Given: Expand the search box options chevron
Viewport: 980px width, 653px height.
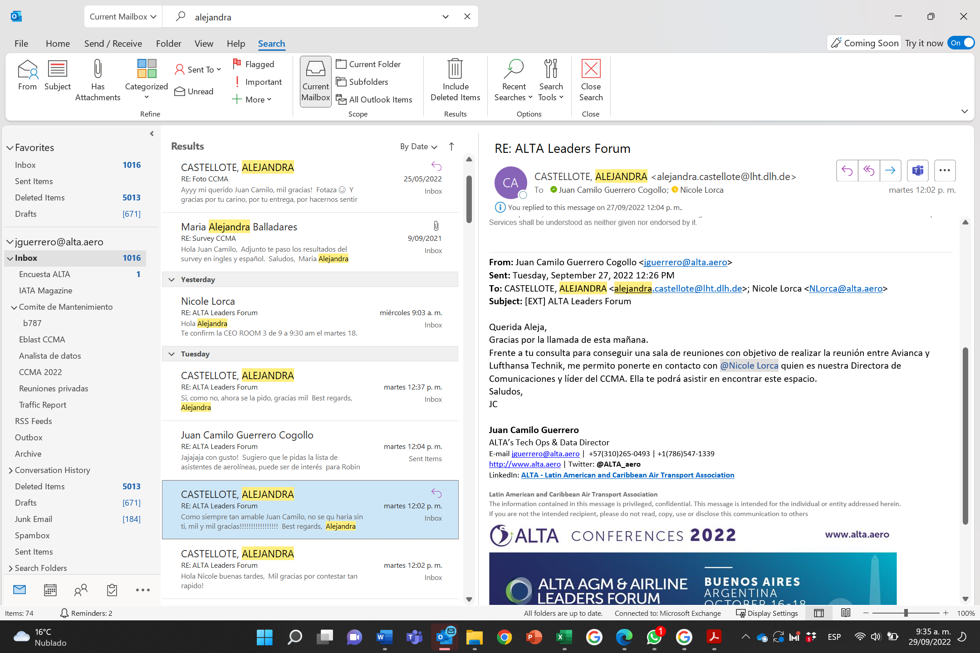Looking at the screenshot, I should (445, 17).
